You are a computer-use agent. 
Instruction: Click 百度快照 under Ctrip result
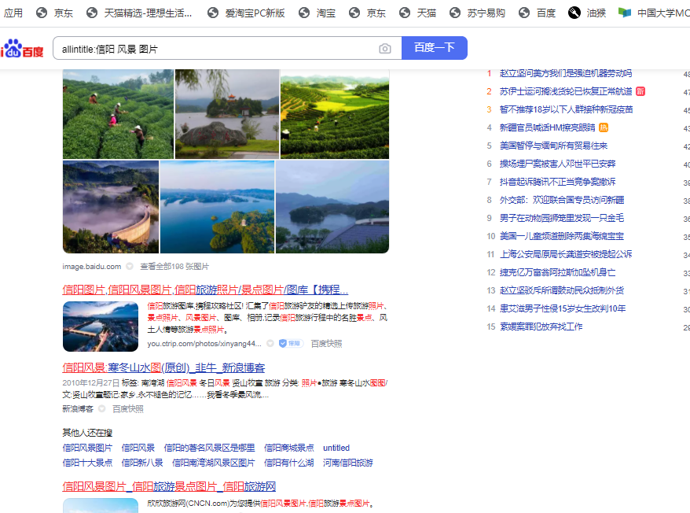[326, 343]
